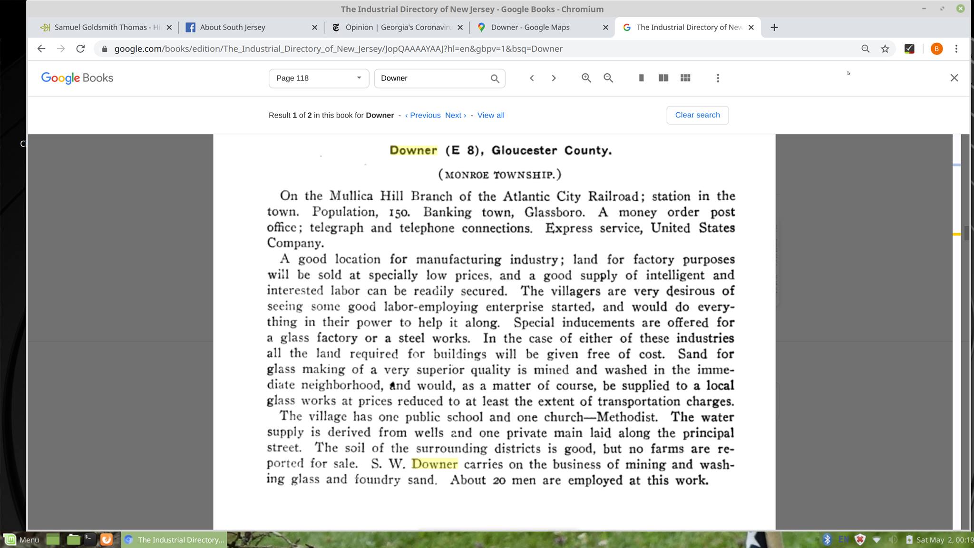The height and width of the screenshot is (548, 974).
Task: Open Bluetooth tray icon
Action: 827,539
